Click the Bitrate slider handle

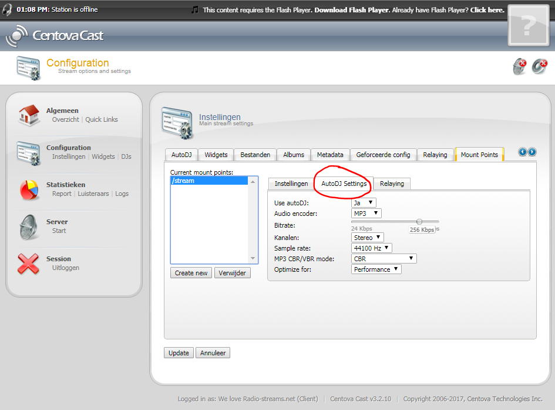click(419, 222)
